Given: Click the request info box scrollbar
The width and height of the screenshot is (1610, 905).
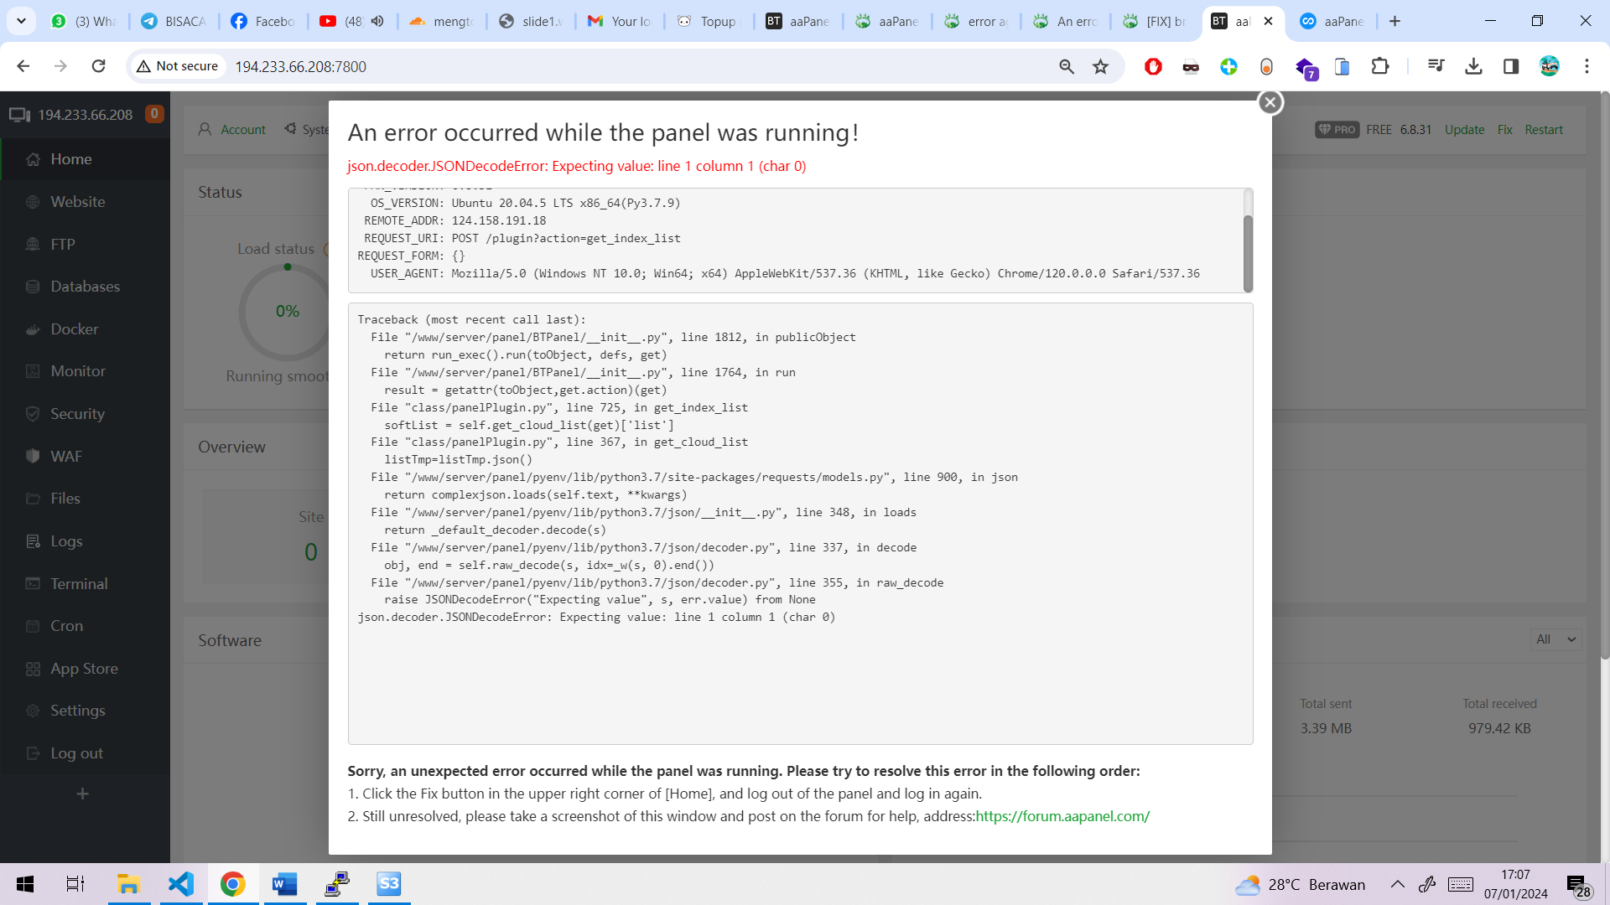Looking at the screenshot, I should [x=1248, y=251].
